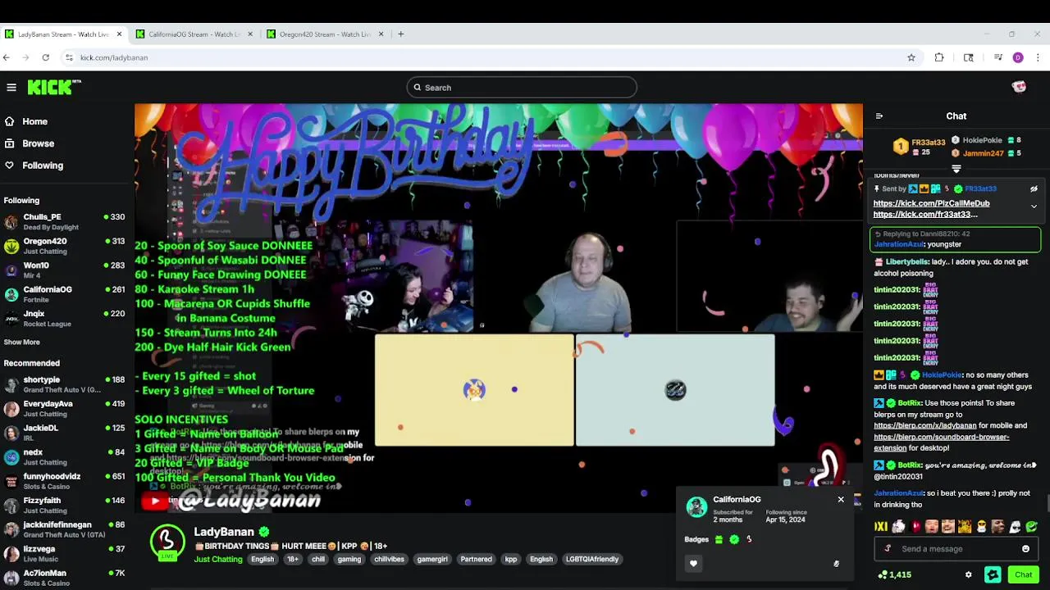This screenshot has width=1050, height=590.
Task: Open the browser three-dot menu
Action: click(x=1039, y=57)
